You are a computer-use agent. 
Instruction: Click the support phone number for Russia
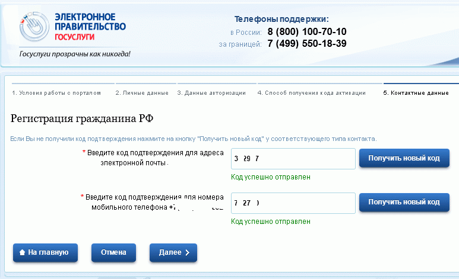point(307,31)
